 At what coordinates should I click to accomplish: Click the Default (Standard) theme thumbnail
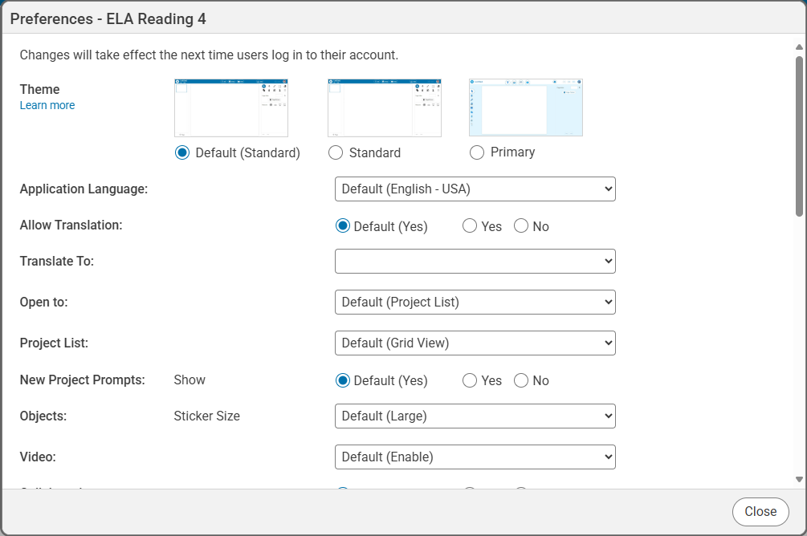pyautogui.click(x=230, y=108)
